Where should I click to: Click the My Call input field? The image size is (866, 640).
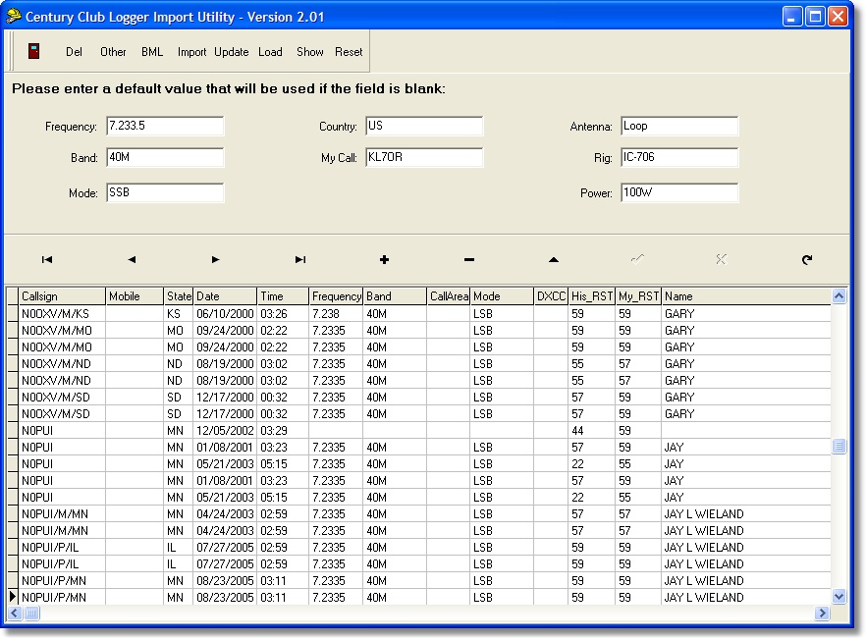[x=423, y=158]
